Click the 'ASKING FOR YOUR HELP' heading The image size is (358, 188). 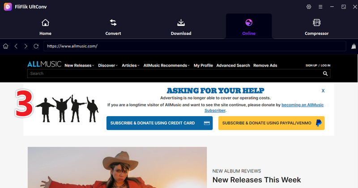(215, 91)
